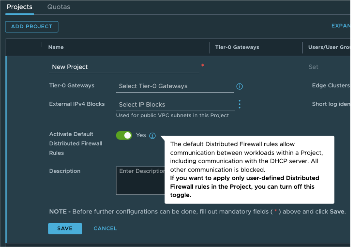Switch to the Projects tab
The width and height of the screenshot is (351, 247).
point(20,7)
